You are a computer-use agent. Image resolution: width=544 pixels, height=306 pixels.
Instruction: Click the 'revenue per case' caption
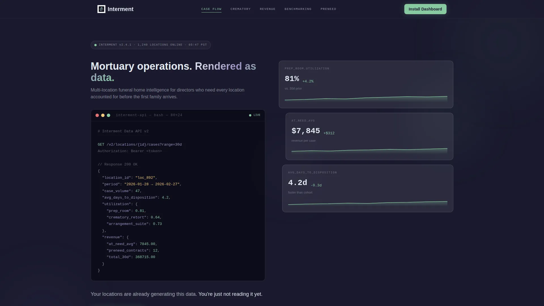click(303, 141)
